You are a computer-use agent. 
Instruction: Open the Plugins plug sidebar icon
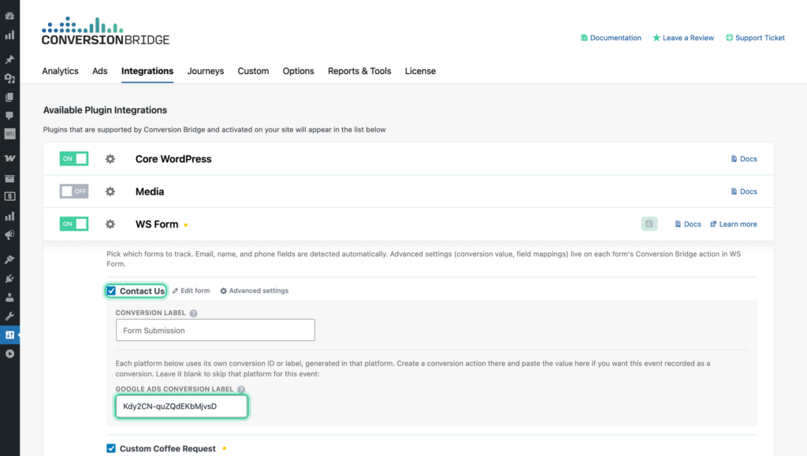click(9, 278)
